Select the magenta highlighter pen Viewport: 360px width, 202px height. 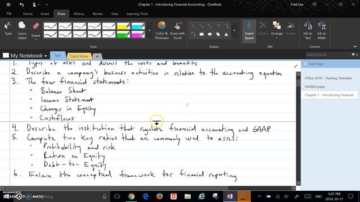[138, 34]
